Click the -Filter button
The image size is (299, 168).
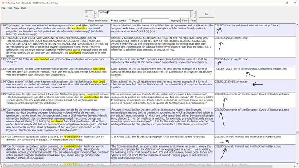(x=193, y=20)
